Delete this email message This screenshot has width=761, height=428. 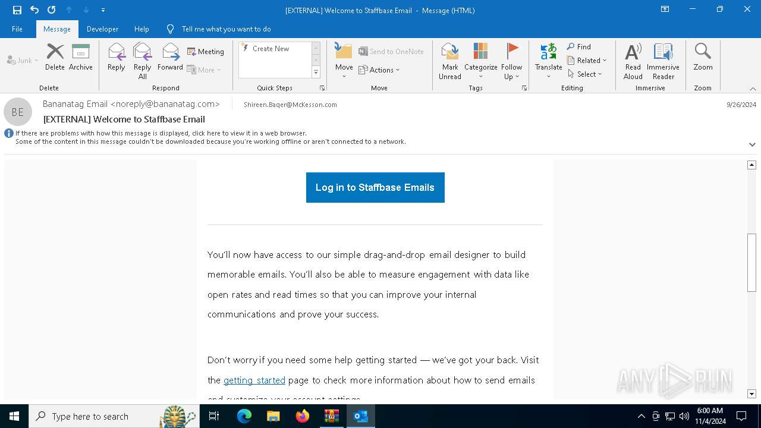pyautogui.click(x=55, y=57)
